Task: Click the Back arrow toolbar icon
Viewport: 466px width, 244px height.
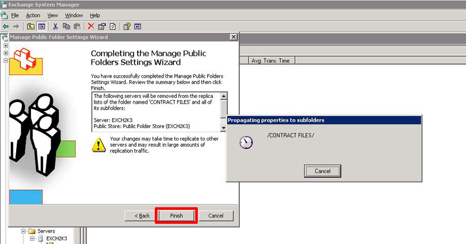Action: pyautogui.click(x=5, y=27)
